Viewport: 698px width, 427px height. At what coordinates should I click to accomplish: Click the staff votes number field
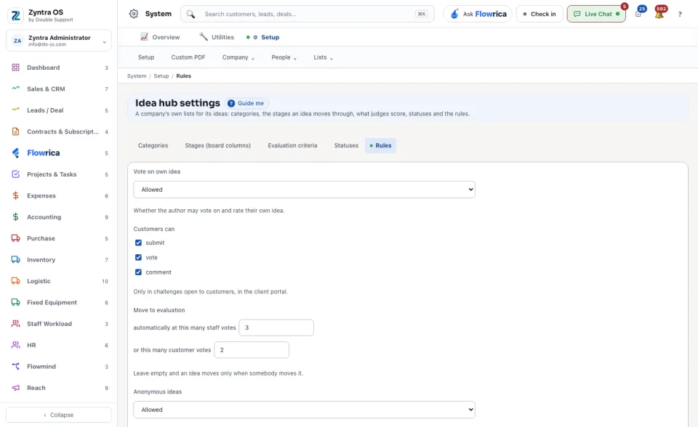pos(276,328)
